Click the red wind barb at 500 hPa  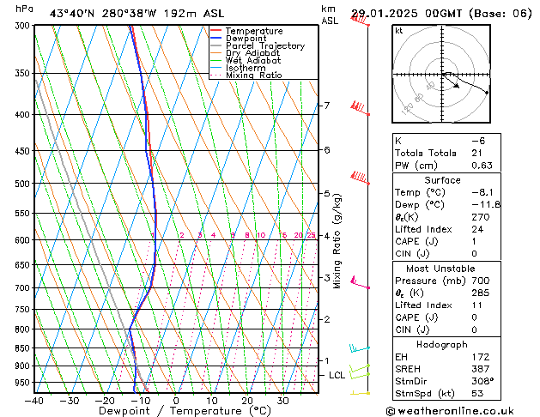click(x=360, y=178)
